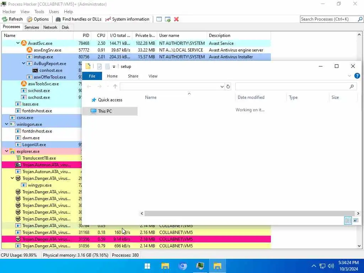
Task: Select the aswOfferTool.exe process
Action: click(x=50, y=77)
